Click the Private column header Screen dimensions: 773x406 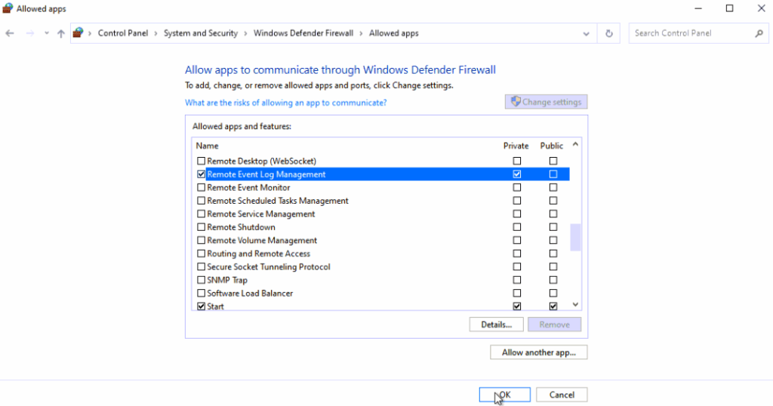coord(516,146)
